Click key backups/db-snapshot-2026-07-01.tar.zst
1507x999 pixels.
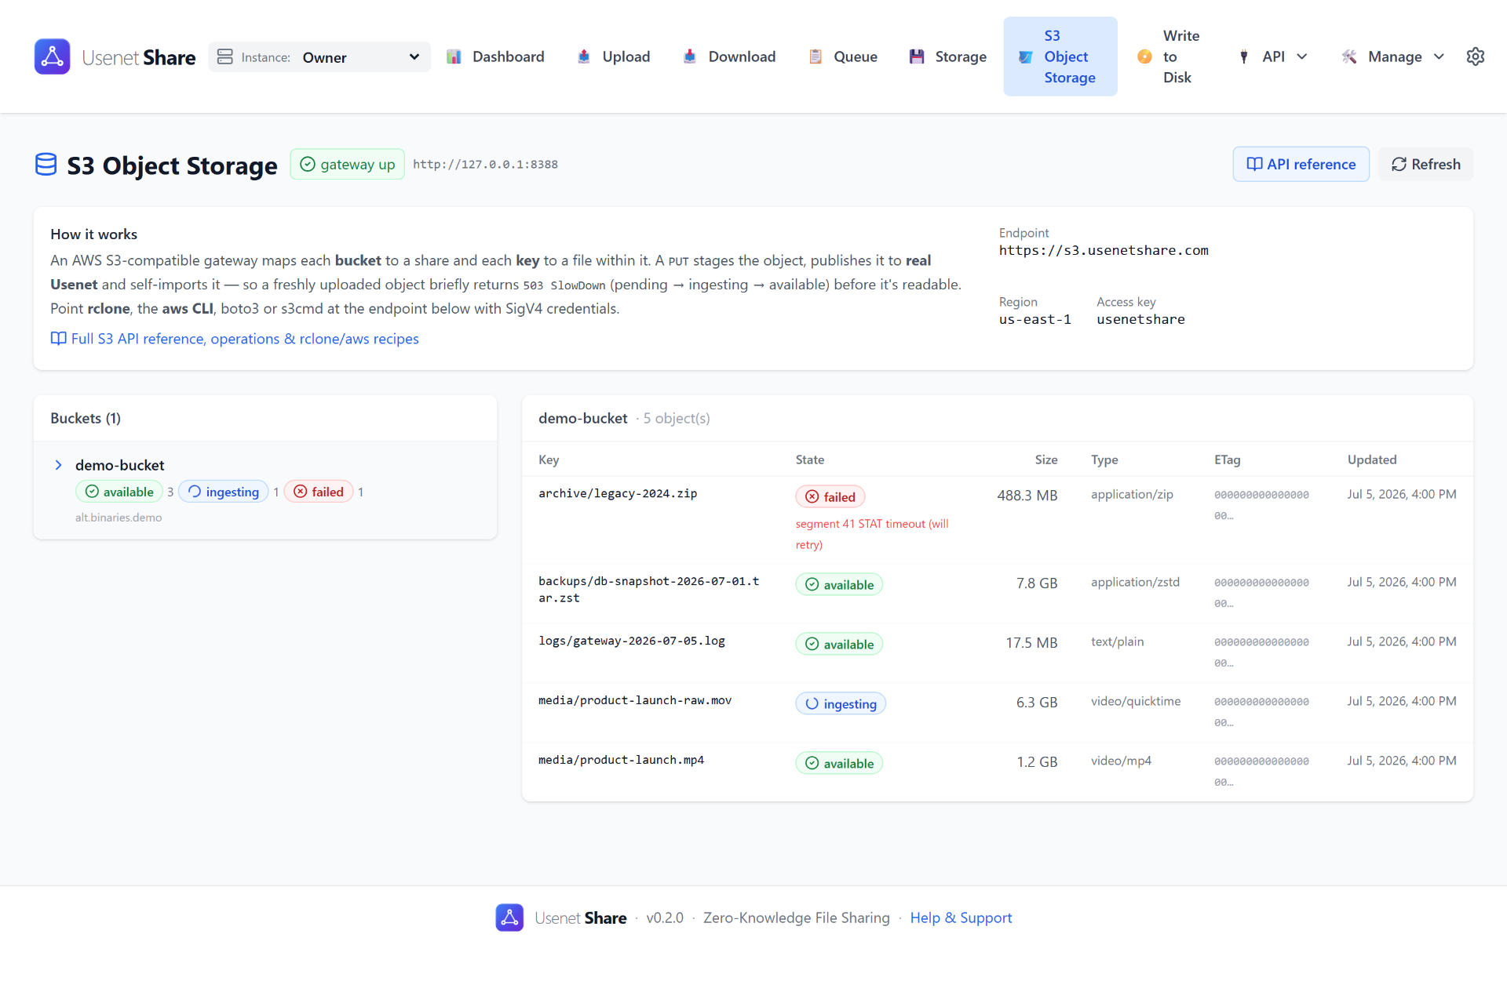(x=649, y=589)
